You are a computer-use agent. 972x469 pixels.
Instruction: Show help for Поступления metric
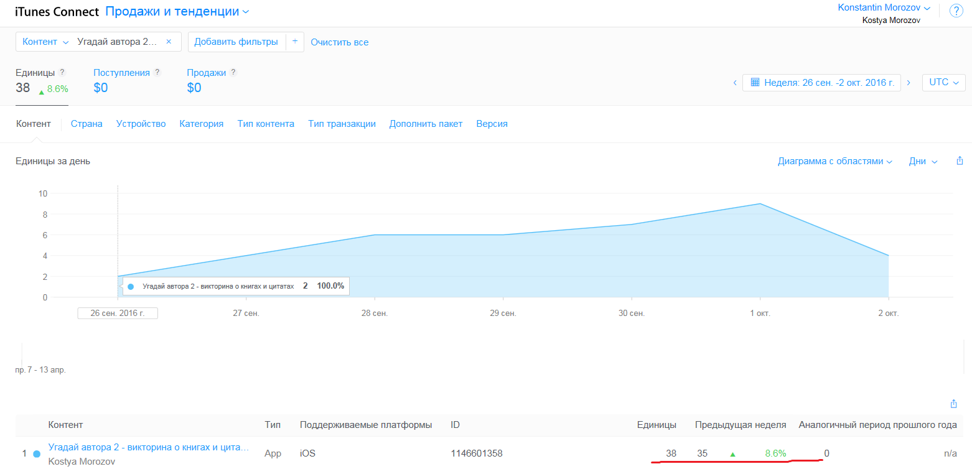pyautogui.click(x=157, y=72)
